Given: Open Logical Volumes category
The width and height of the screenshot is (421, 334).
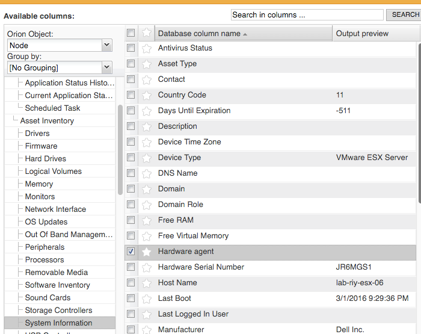Looking at the screenshot, I should coord(53,171).
